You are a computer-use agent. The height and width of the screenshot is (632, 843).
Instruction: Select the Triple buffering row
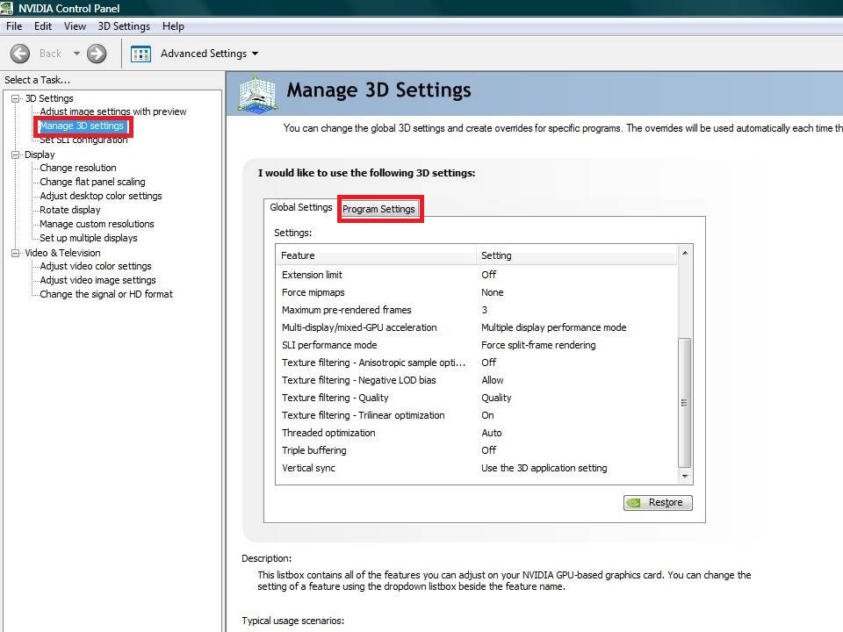point(477,450)
